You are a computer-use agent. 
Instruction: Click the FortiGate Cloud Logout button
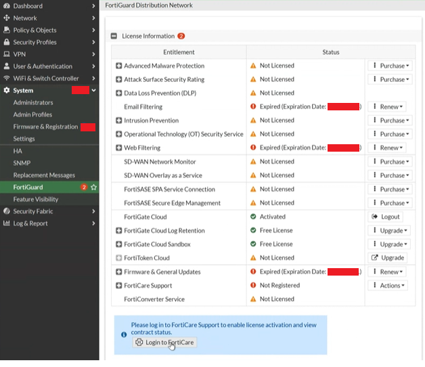(x=385, y=217)
